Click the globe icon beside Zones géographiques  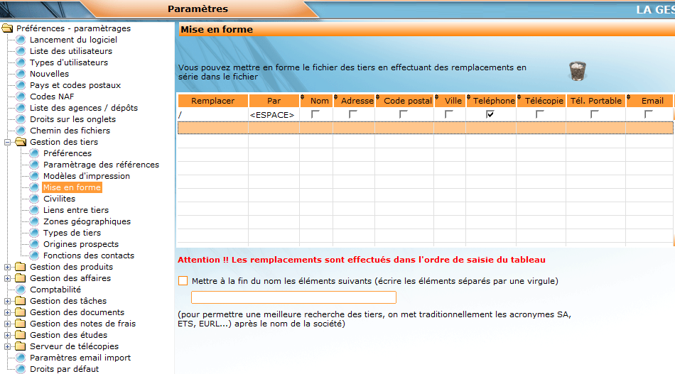[34, 222]
